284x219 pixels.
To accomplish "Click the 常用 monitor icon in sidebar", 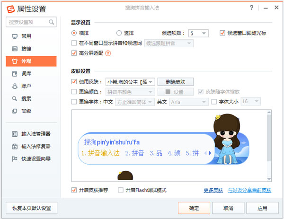I will click(14, 36).
